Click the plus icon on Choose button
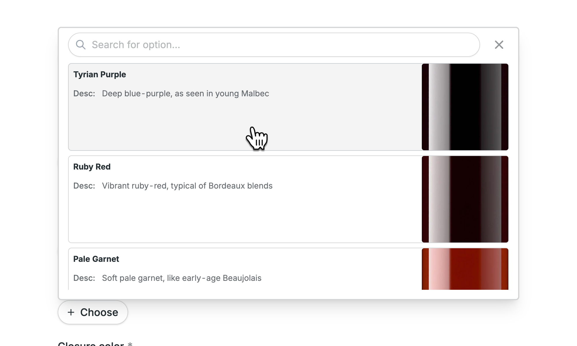 [x=71, y=312]
